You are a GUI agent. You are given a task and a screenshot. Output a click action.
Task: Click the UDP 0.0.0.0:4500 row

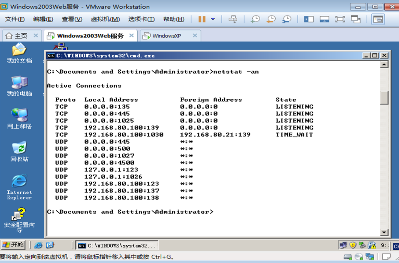124,162
